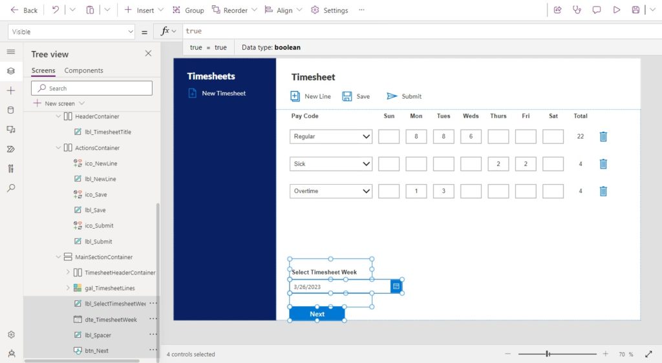Adjust the zoom slider handle
662x363 pixels.
tap(548, 354)
